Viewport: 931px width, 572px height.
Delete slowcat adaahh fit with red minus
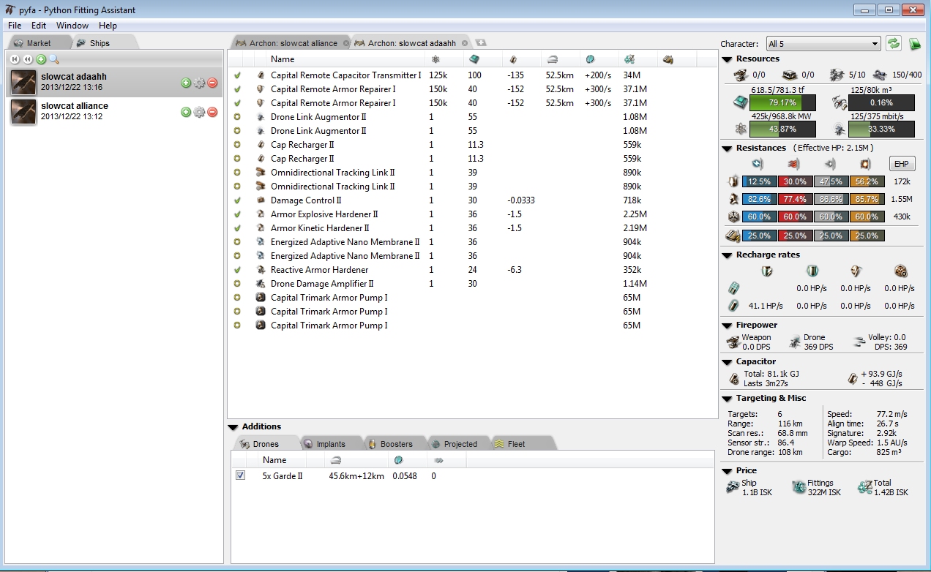pyautogui.click(x=212, y=83)
